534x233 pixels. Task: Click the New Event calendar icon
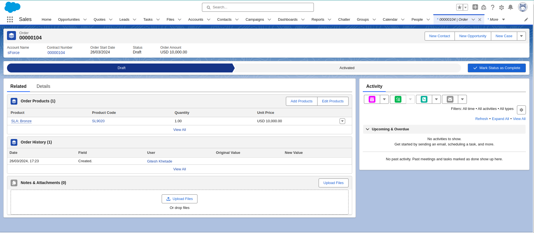pos(372,99)
